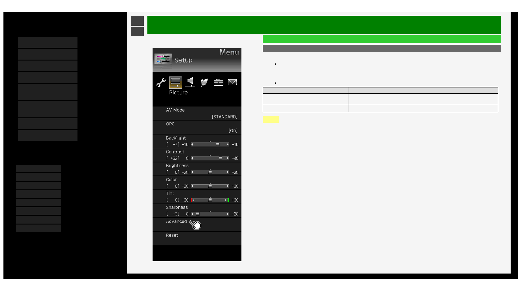Viewport: 520px width, 282px height.
Task: Click Sharpness slider left arrow
Action: [192, 214]
